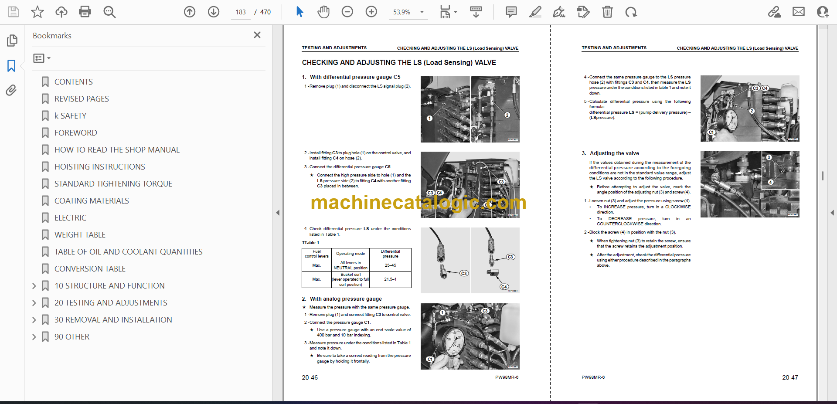Screen dimensions: 837x404
Task: Go to previous page arrow
Action: coord(190,12)
